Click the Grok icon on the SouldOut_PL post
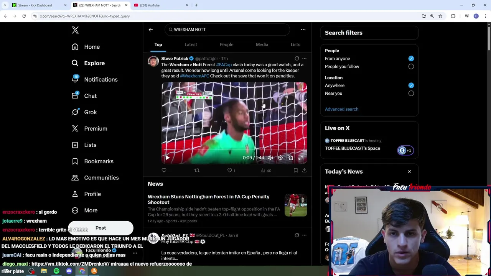The height and width of the screenshot is (276, 491). pyautogui.click(x=297, y=235)
